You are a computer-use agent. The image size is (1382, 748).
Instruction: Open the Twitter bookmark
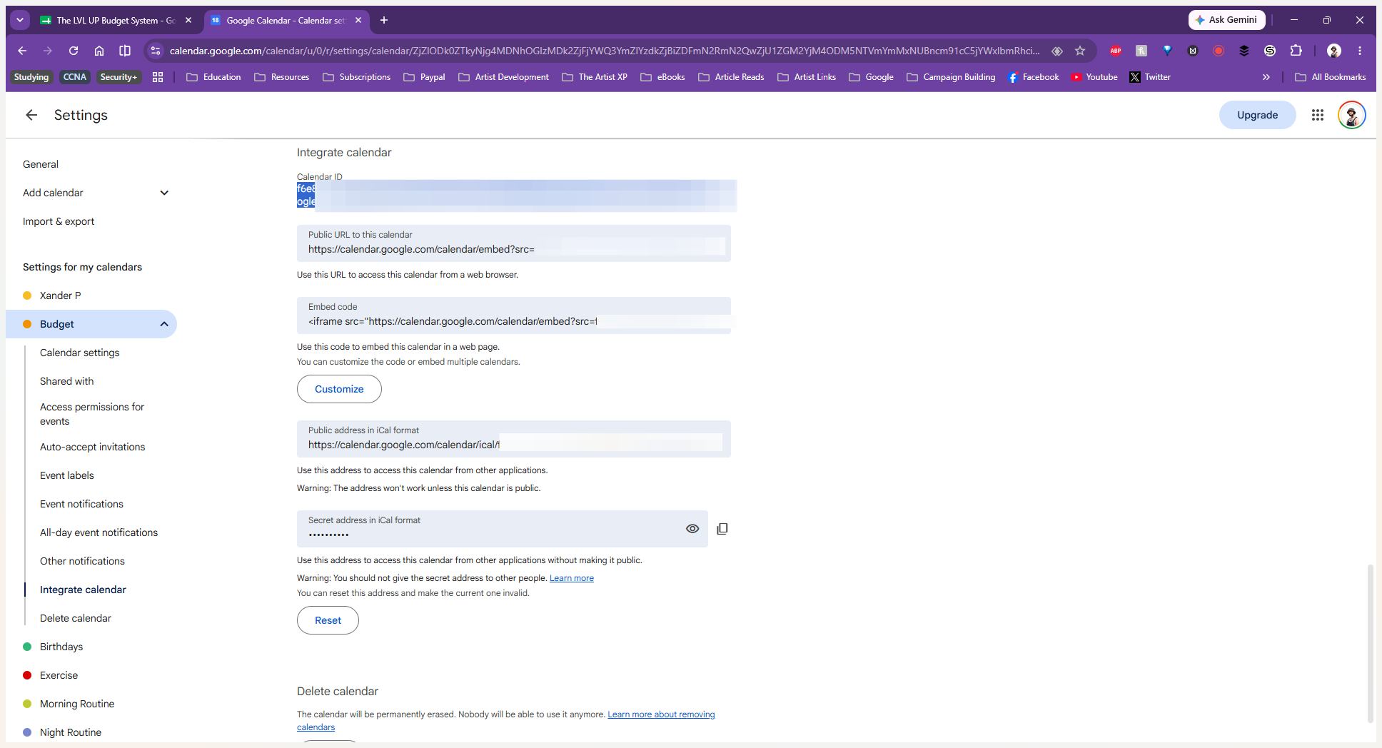point(1150,77)
